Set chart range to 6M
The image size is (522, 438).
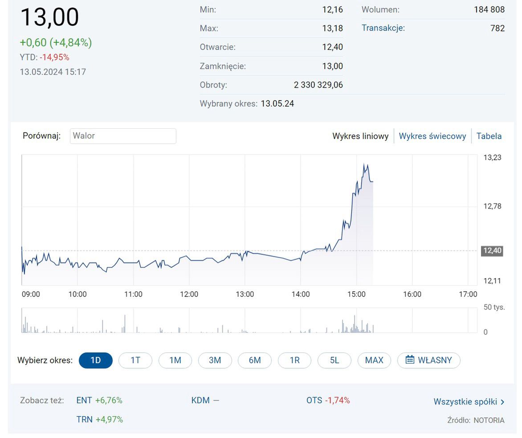(255, 360)
